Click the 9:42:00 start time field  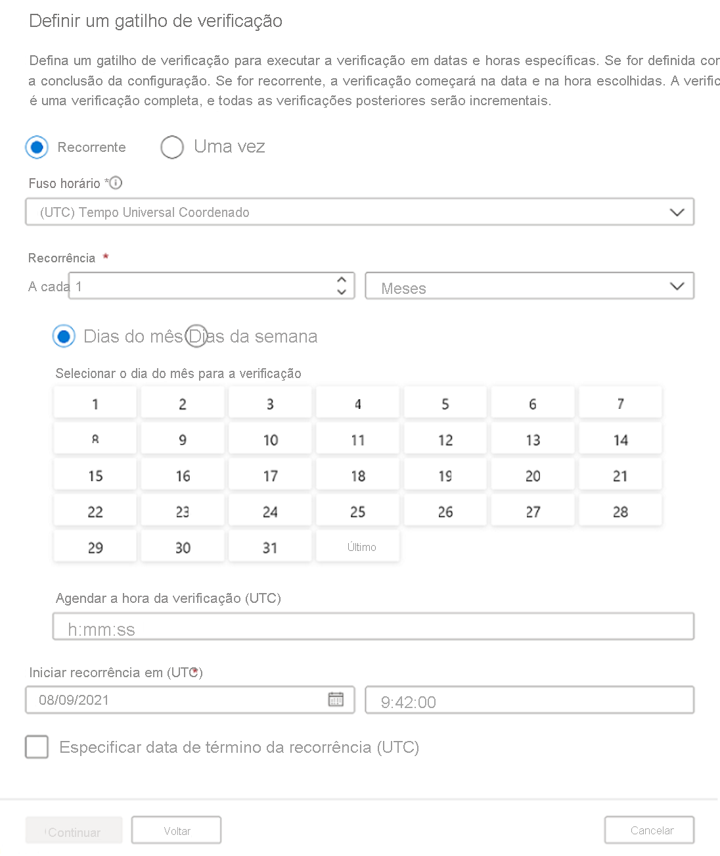click(529, 700)
